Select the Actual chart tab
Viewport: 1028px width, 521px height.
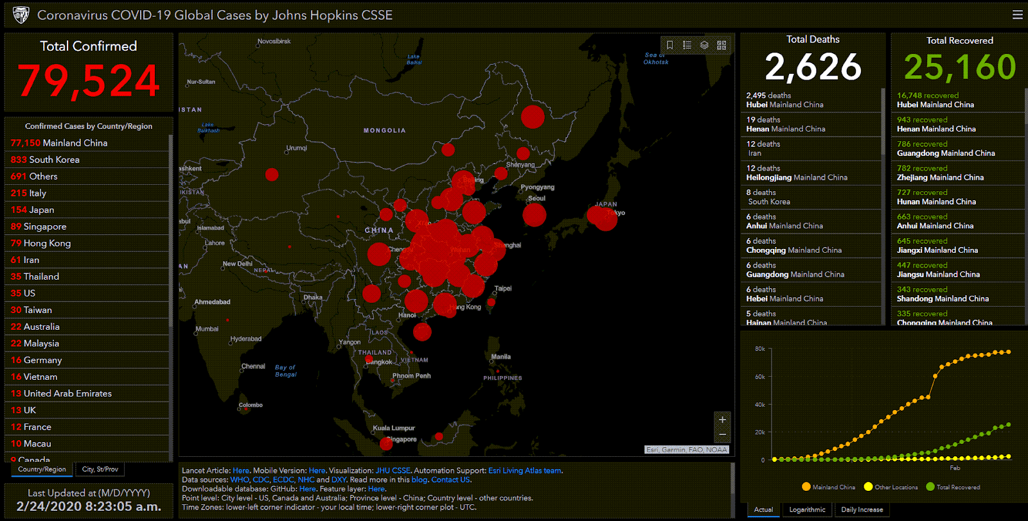pos(763,510)
